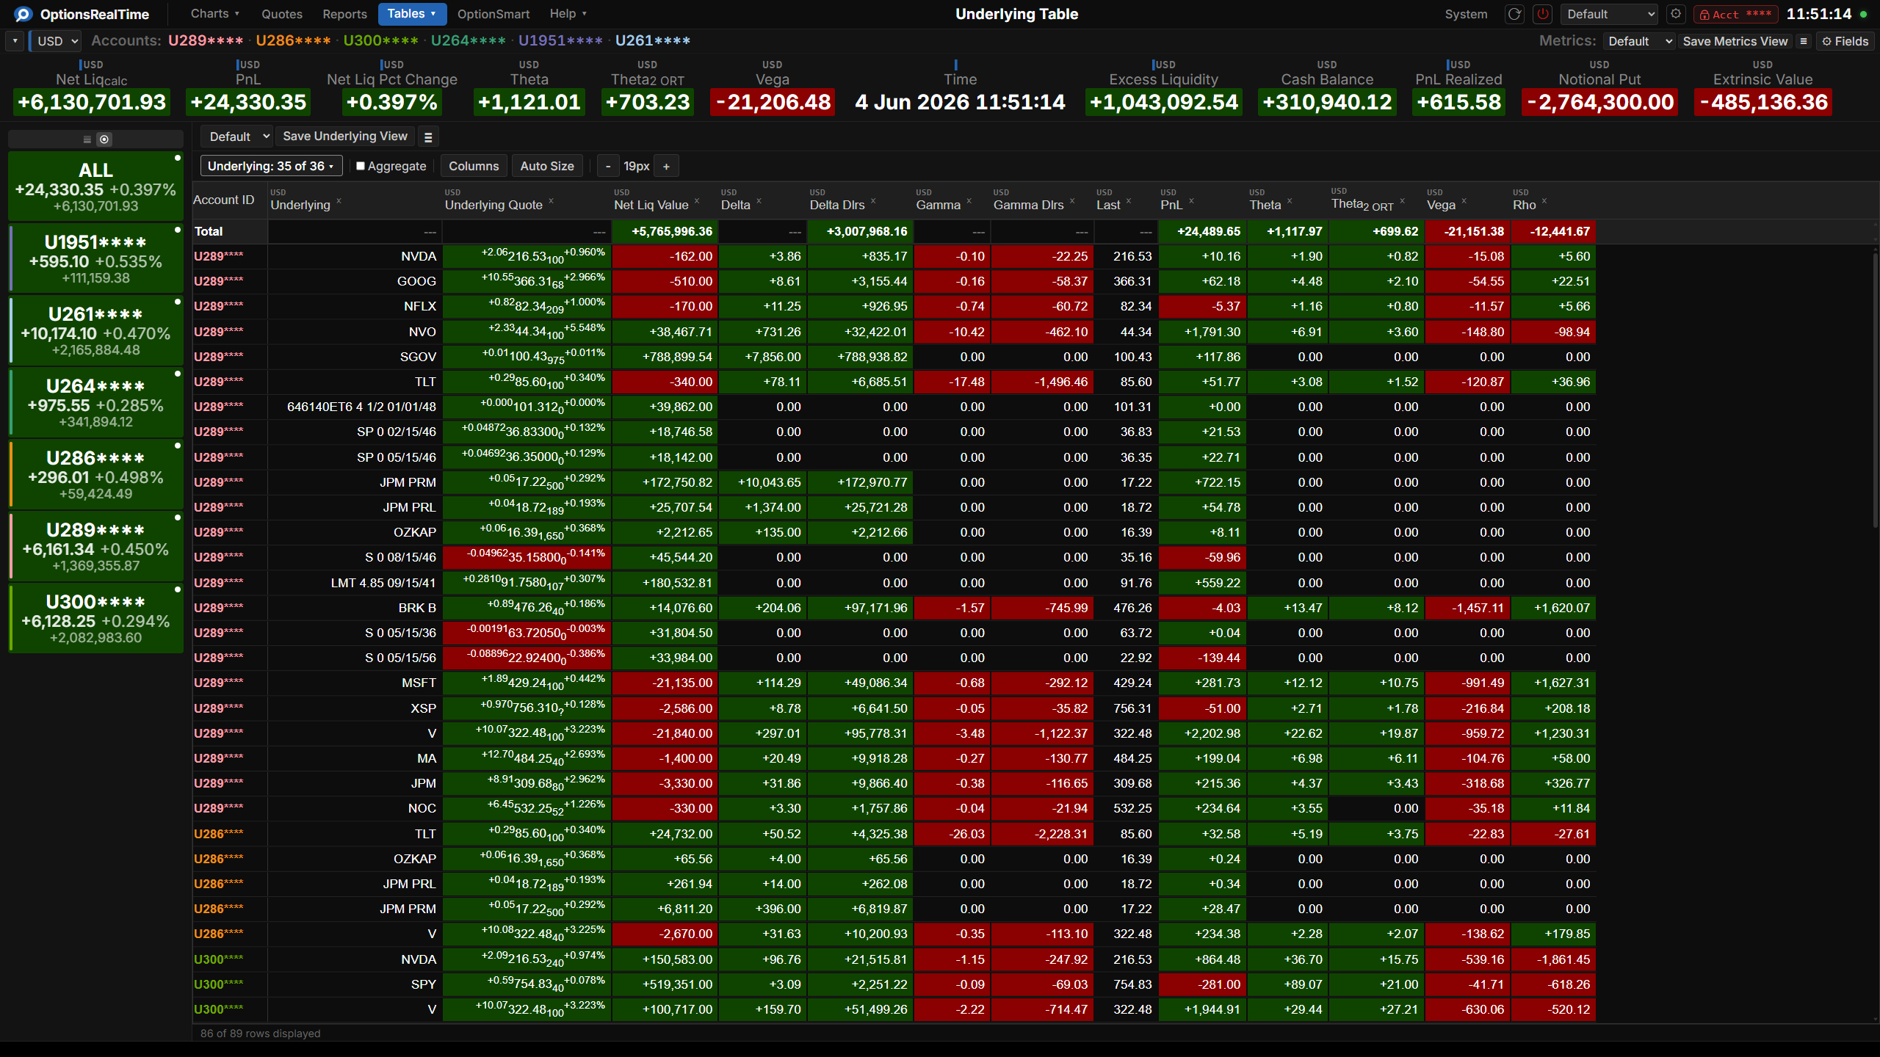Image resolution: width=1880 pixels, height=1057 pixels.
Task: Click the Save Metrics View button
Action: [x=1735, y=41]
